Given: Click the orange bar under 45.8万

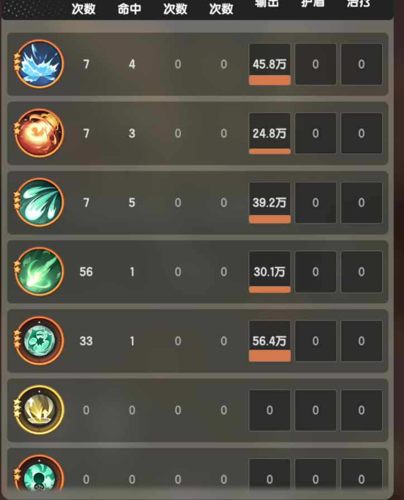Looking at the screenshot, I should 270,80.
